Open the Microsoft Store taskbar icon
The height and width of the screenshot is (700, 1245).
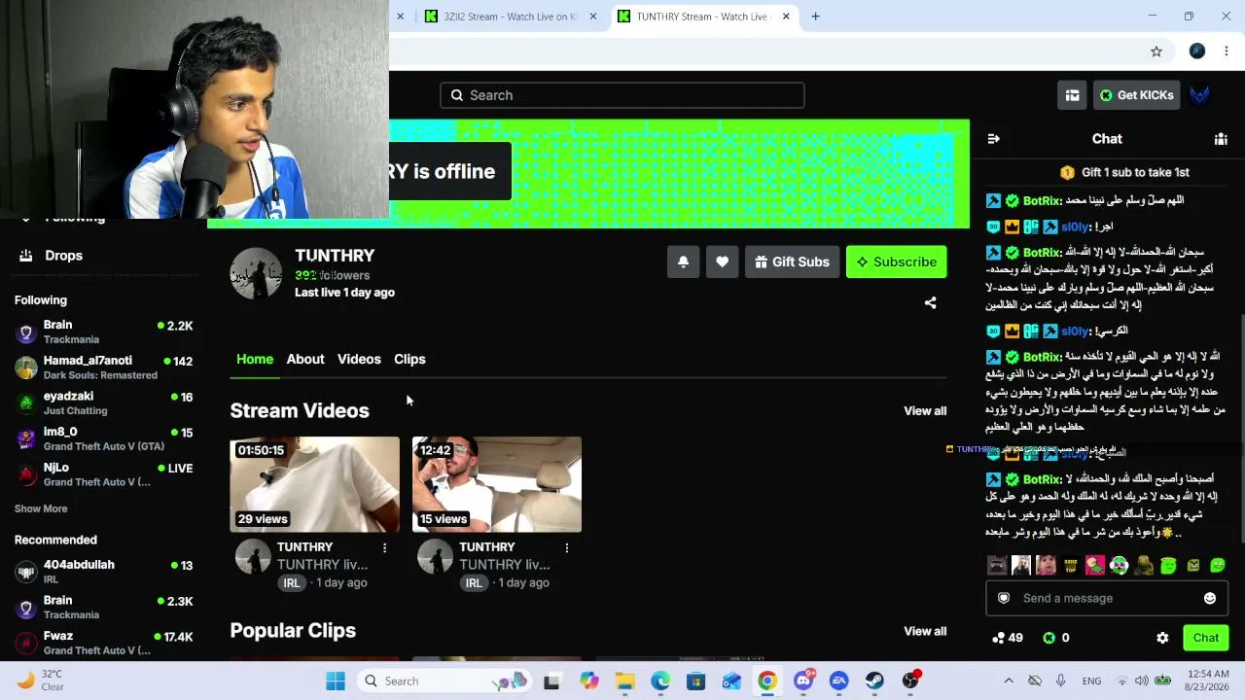coord(695,681)
